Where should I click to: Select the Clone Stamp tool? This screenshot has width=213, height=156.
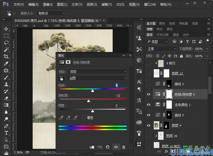6,84
